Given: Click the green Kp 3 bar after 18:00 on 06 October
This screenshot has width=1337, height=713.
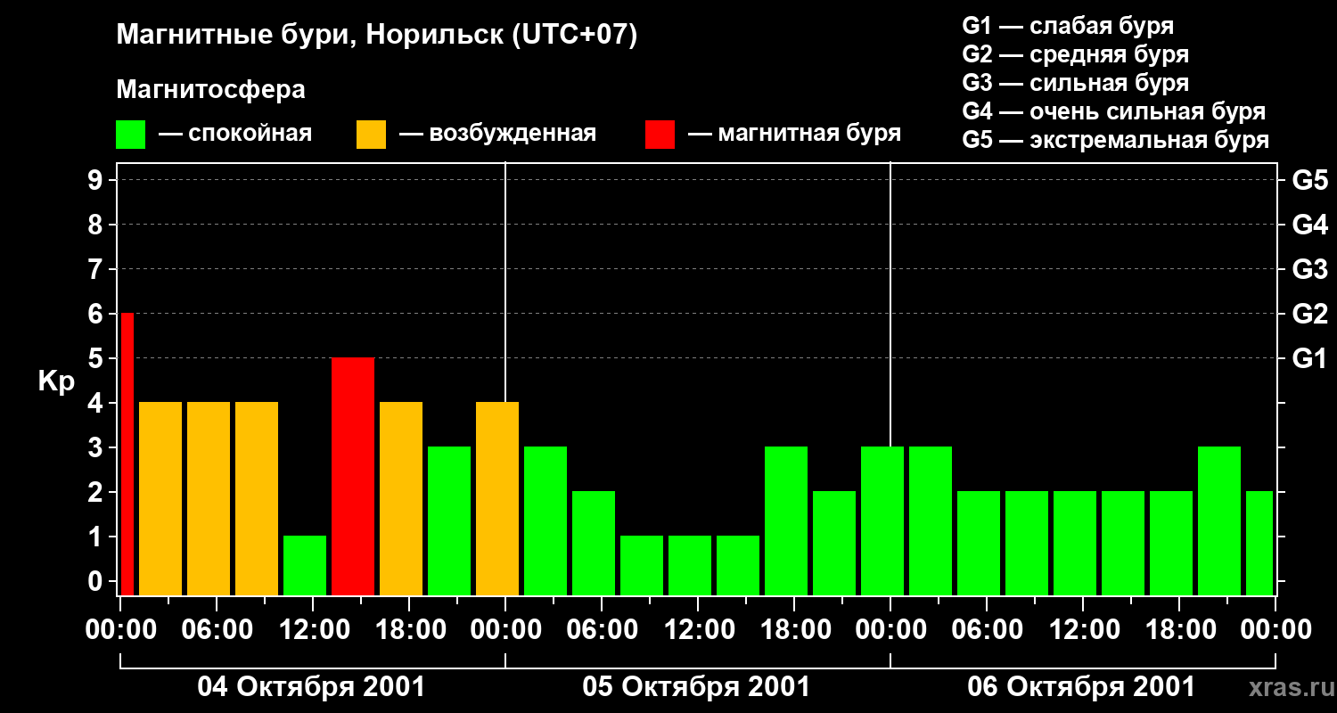Looking at the screenshot, I should tap(1219, 520).
